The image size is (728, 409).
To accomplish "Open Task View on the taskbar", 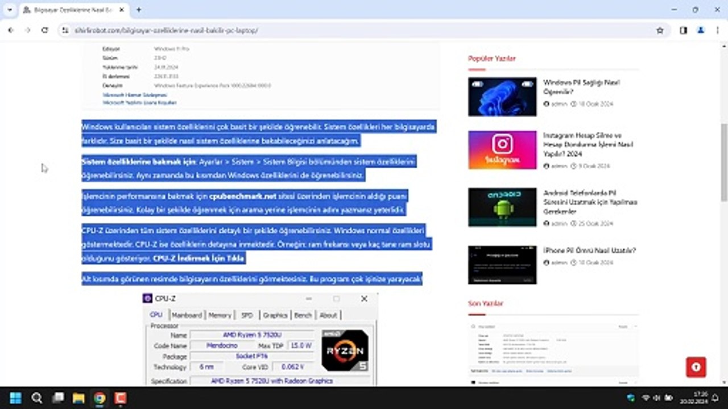I will click(57, 398).
